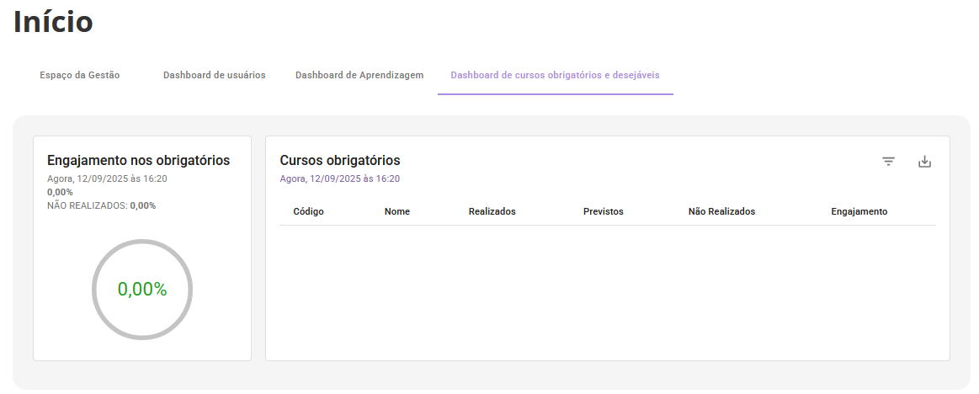Click the Nome column header
The height and width of the screenshot is (394, 979).
[x=397, y=211]
